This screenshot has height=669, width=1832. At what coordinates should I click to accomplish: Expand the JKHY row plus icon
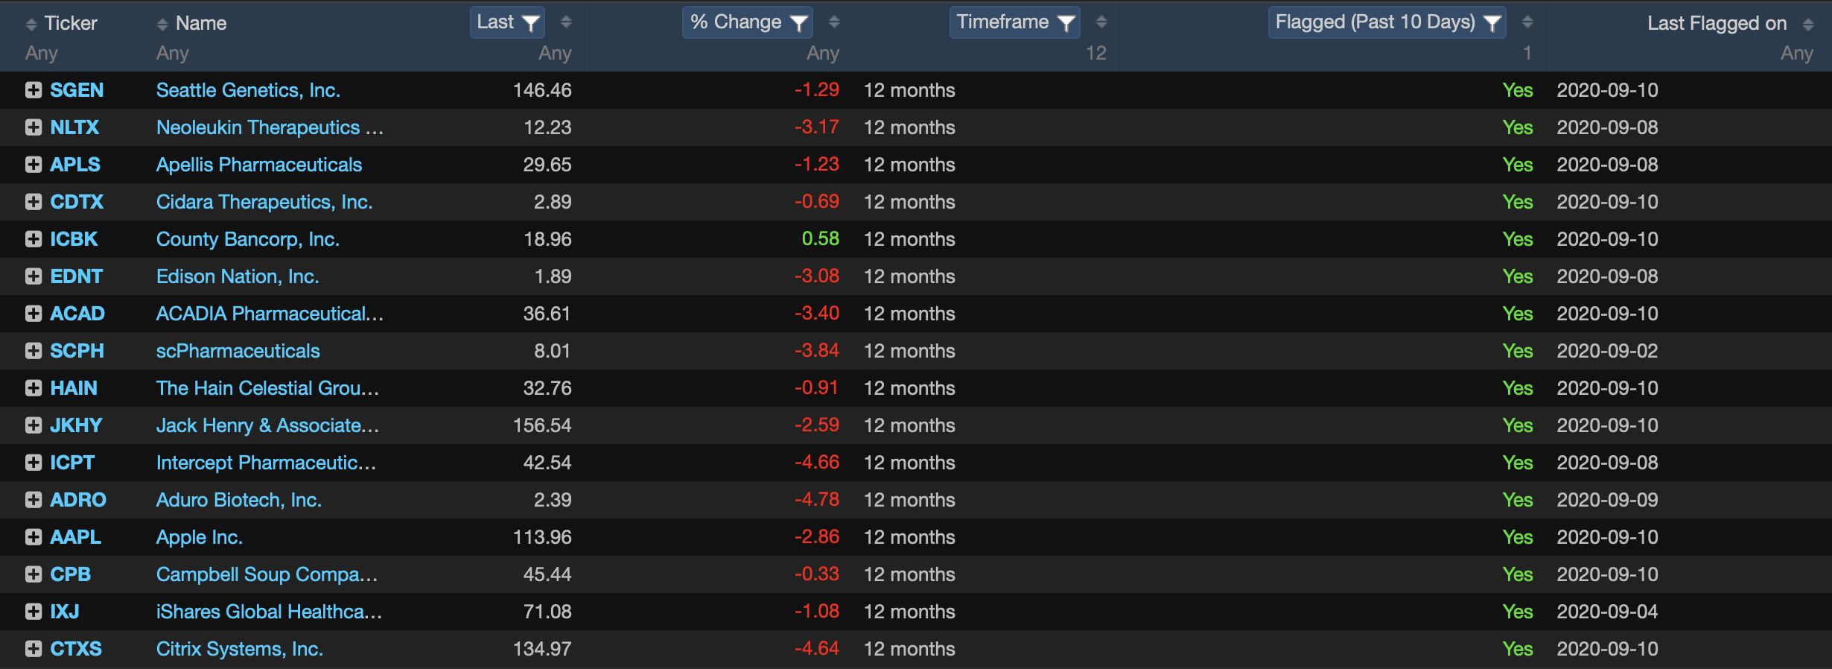pyautogui.click(x=33, y=425)
